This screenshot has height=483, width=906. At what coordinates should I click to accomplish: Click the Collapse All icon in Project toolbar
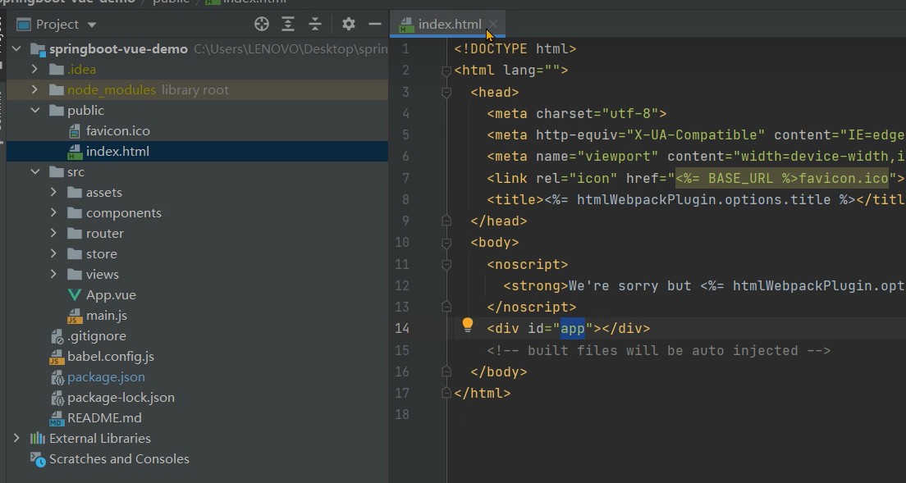[x=315, y=24]
